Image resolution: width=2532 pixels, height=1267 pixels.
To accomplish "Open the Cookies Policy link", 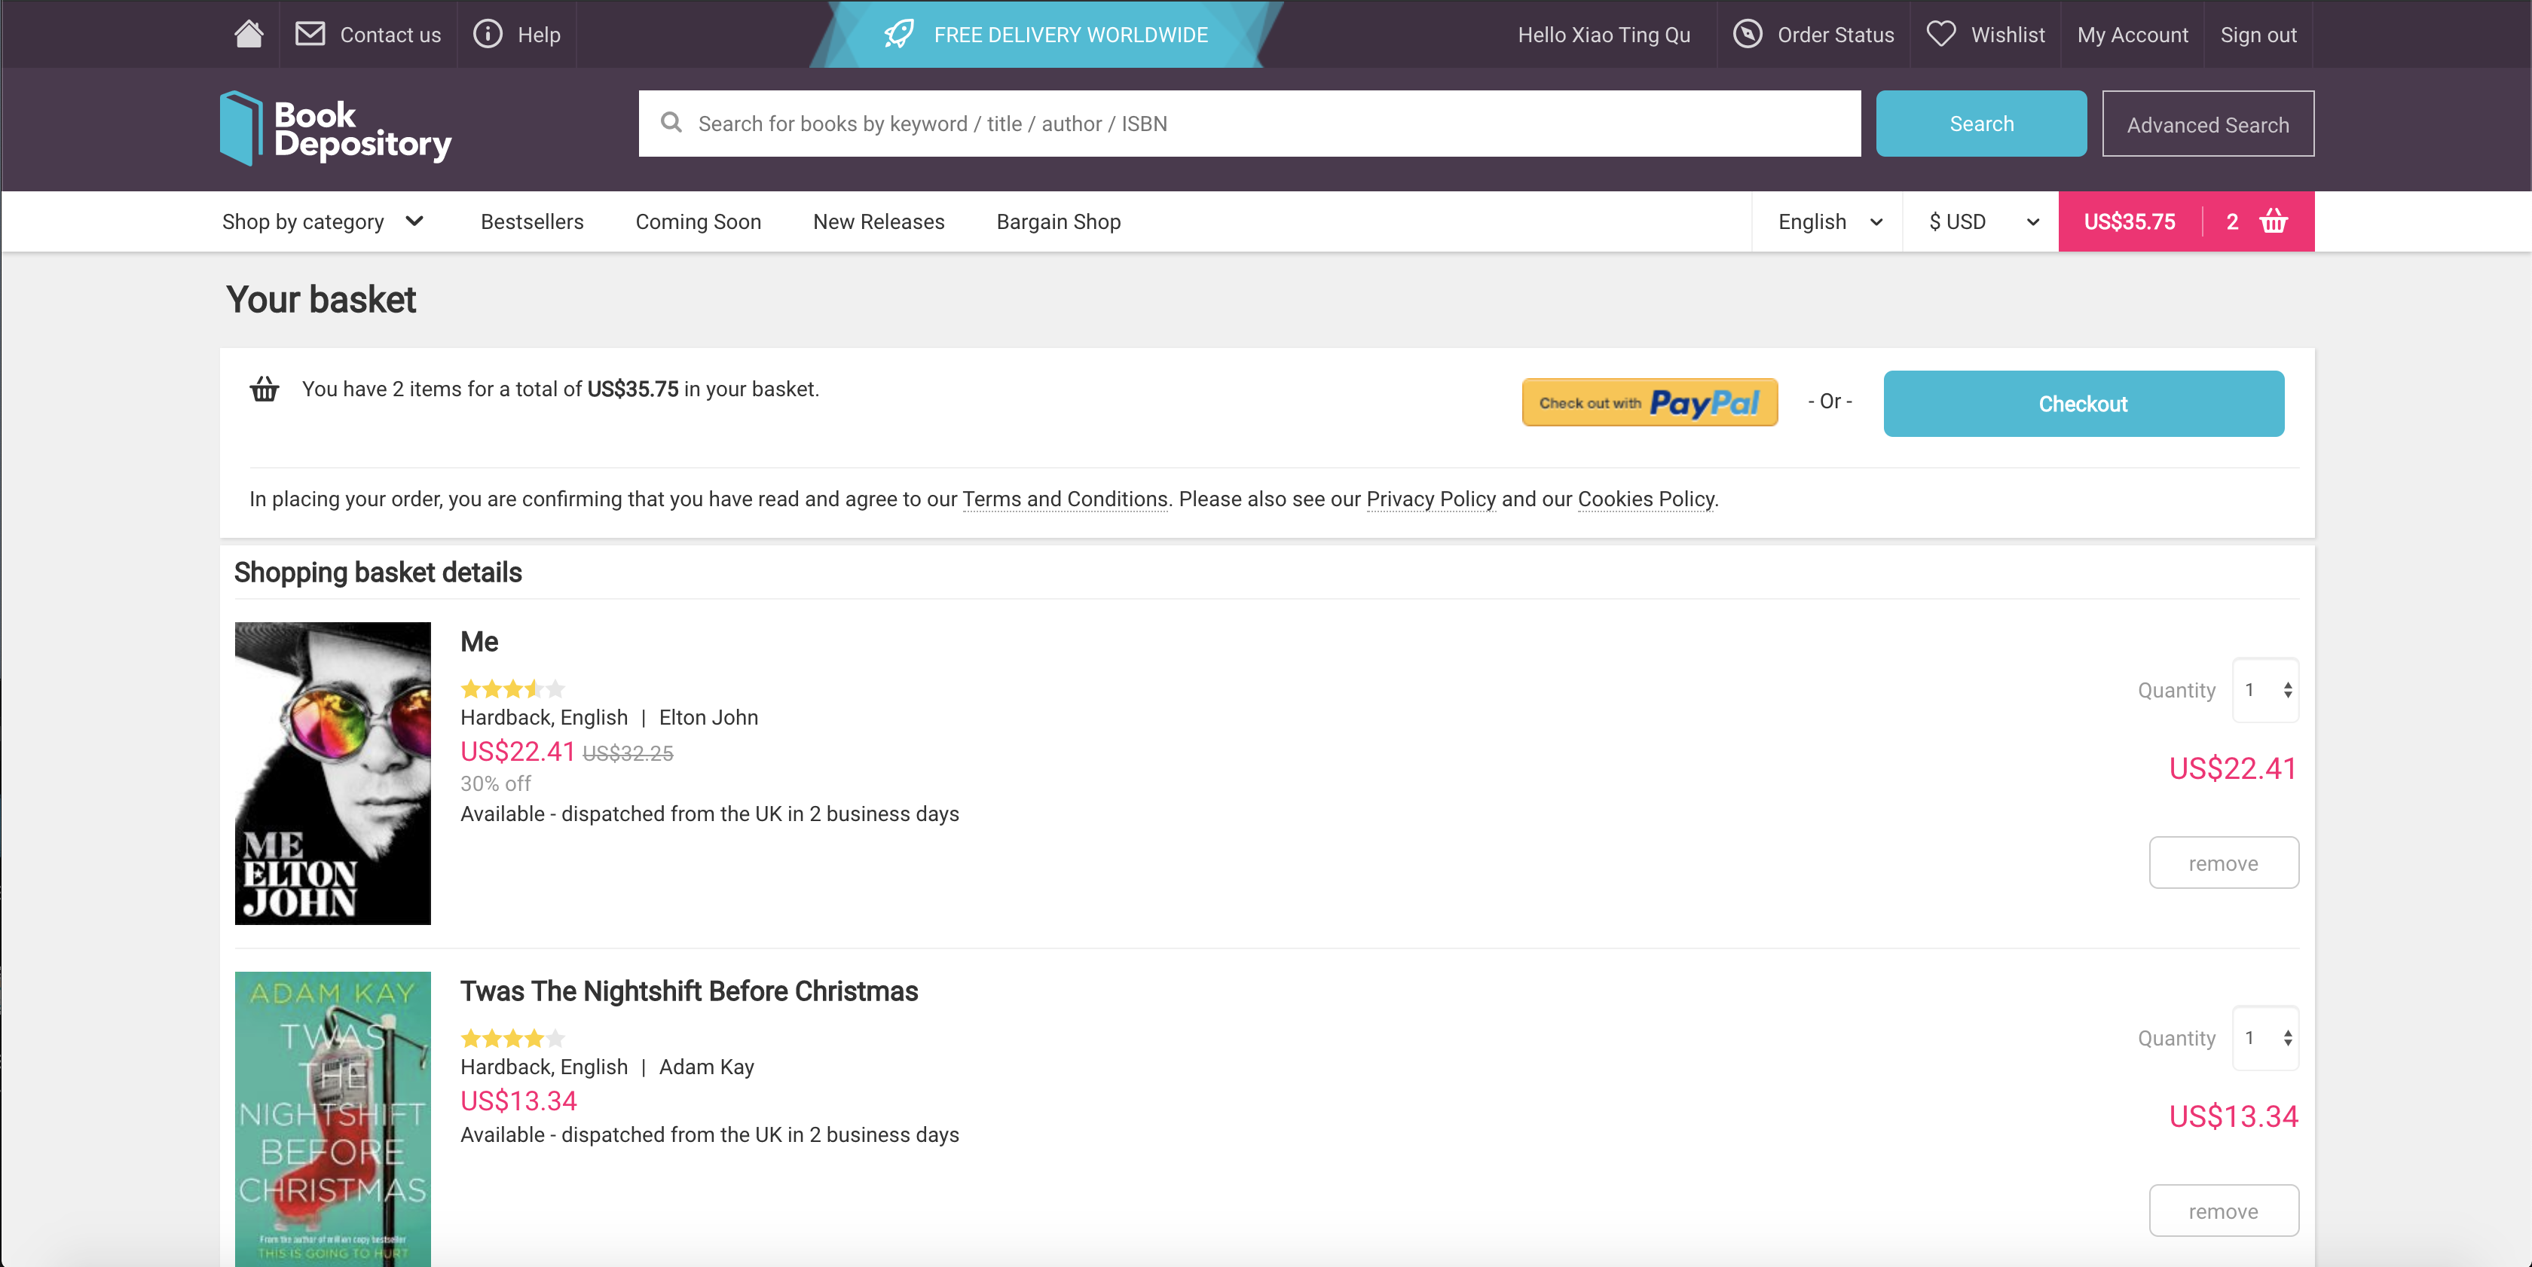I will coord(1645,499).
